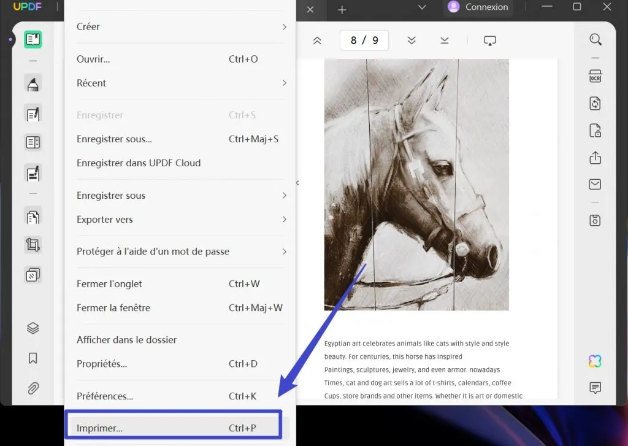Open the attachments panel

[33, 388]
